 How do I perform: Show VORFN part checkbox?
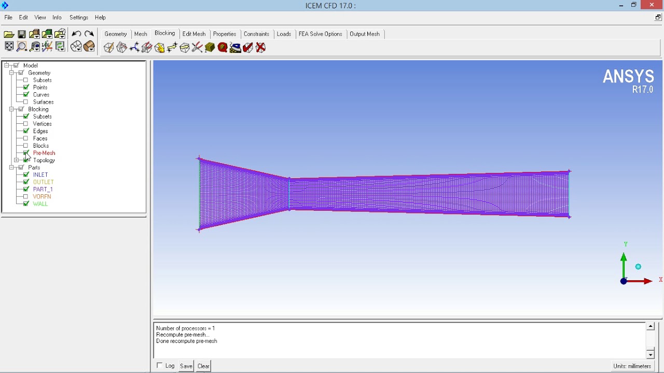(x=26, y=197)
